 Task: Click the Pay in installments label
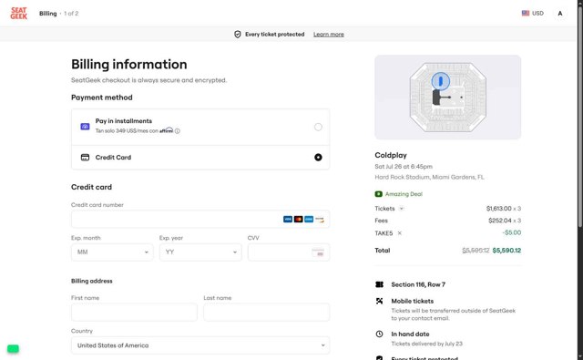124,121
